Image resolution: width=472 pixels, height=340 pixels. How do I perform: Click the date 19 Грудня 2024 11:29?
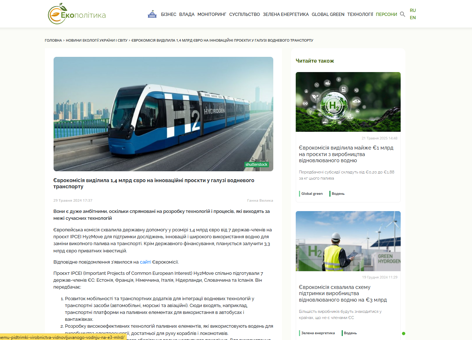click(x=380, y=277)
